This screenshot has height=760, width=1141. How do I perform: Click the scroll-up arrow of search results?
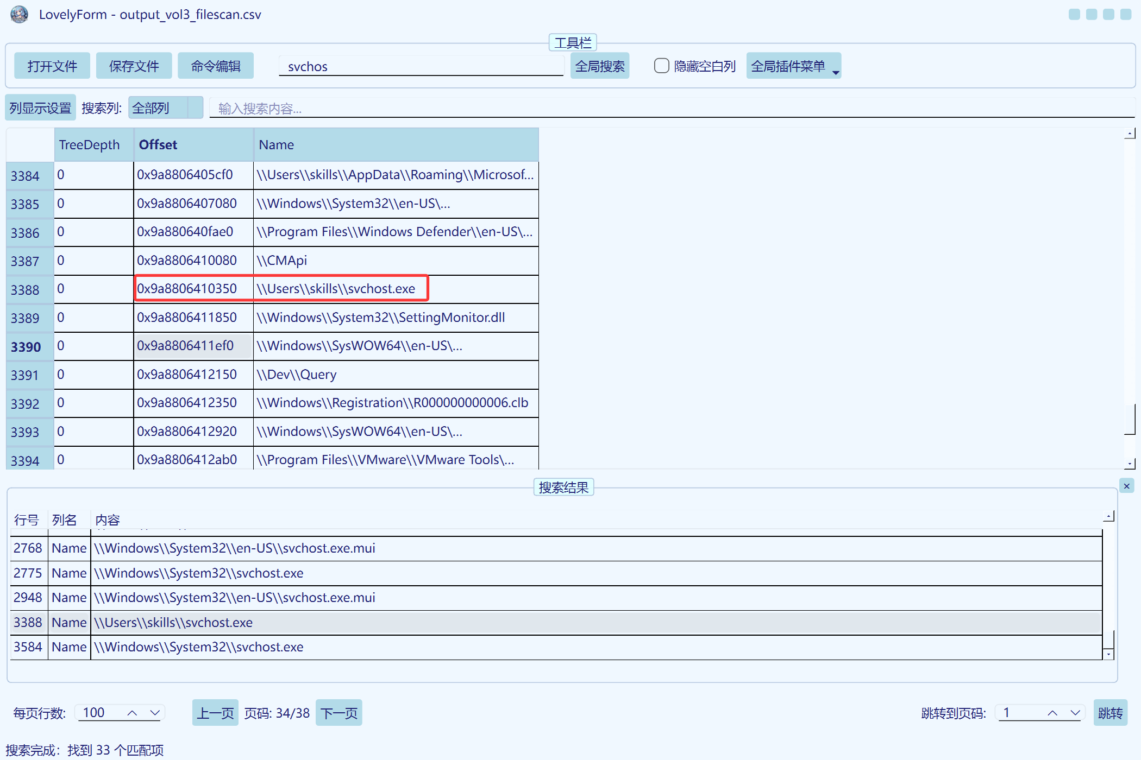[x=1108, y=516]
